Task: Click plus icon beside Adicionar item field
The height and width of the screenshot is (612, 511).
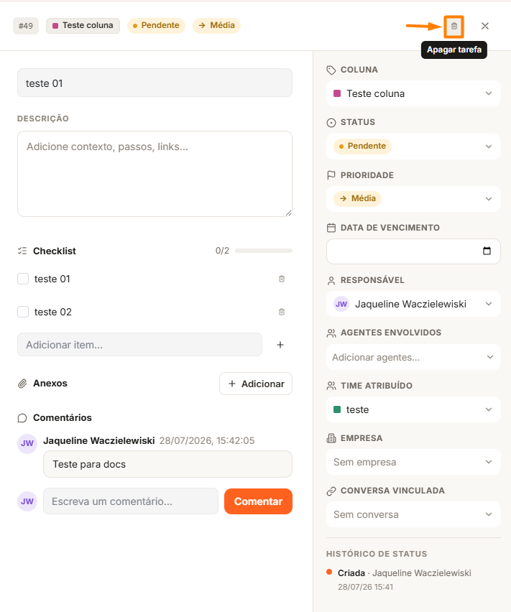Action: [280, 345]
